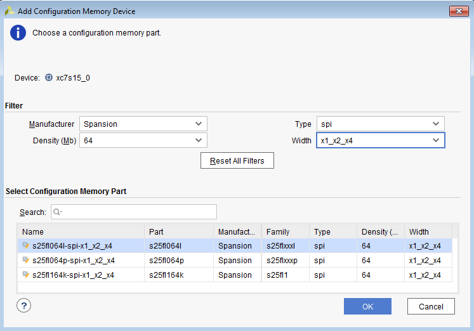Open the Manufacturer dropdown showing Spansion
The image size is (474, 331).
(143, 124)
